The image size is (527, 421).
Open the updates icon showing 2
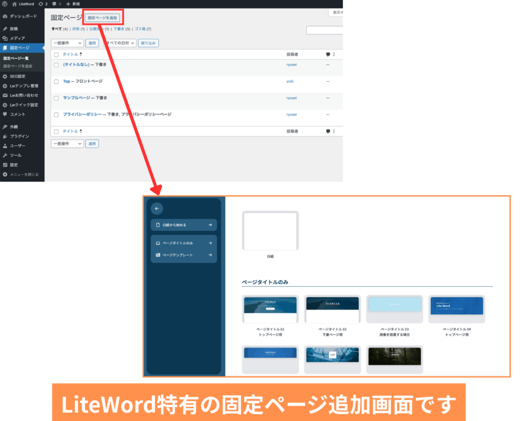41,4
